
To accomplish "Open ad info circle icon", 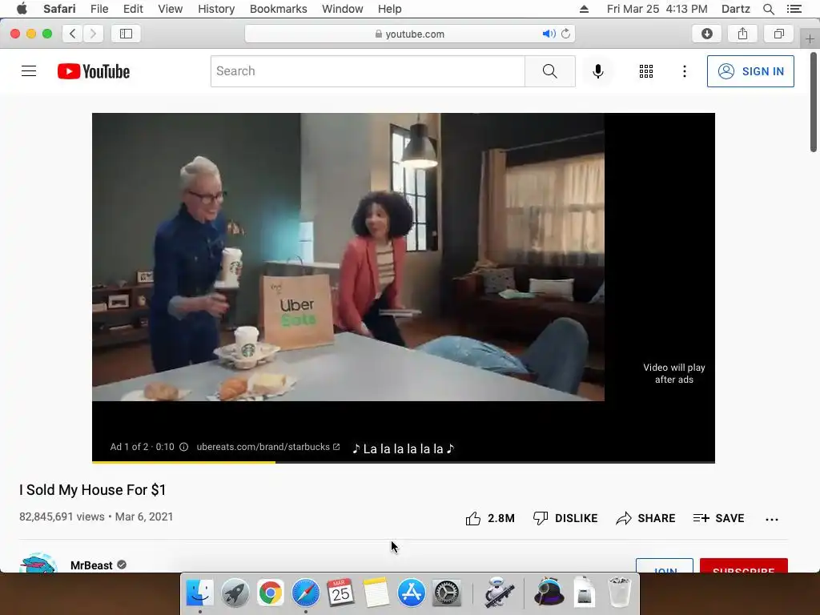I will coord(183,447).
